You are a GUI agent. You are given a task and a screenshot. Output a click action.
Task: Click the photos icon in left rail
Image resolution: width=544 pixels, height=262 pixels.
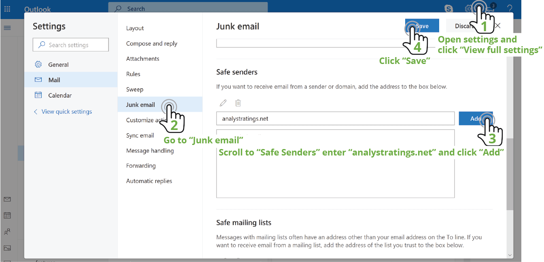tap(7, 248)
